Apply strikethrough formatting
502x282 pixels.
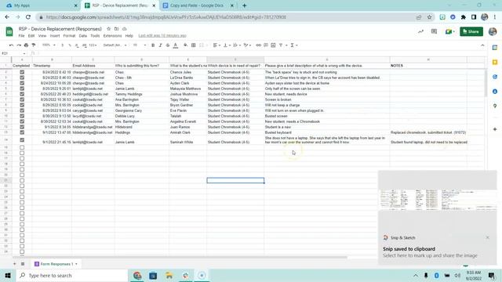168,45
